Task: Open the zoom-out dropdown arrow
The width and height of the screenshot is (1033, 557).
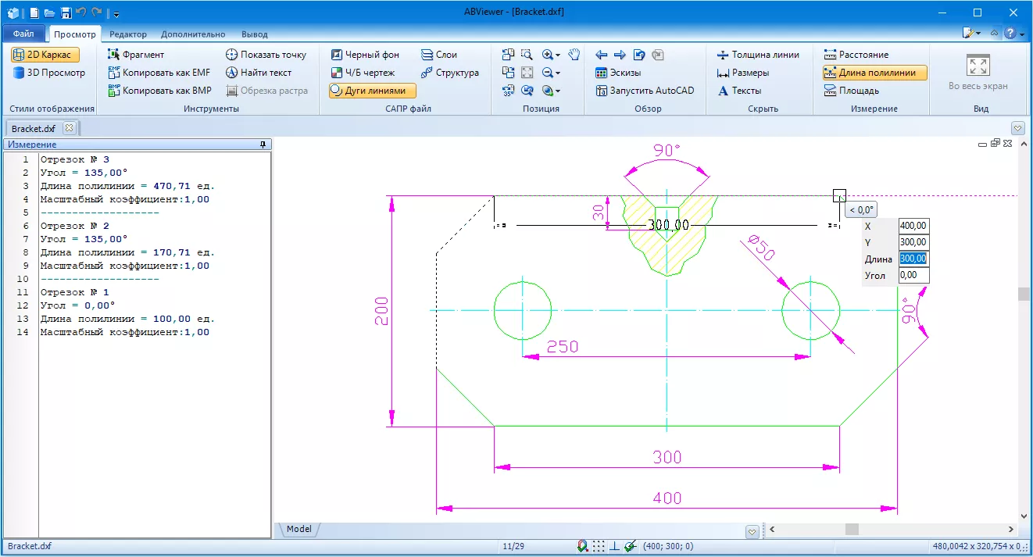Action: click(x=559, y=72)
